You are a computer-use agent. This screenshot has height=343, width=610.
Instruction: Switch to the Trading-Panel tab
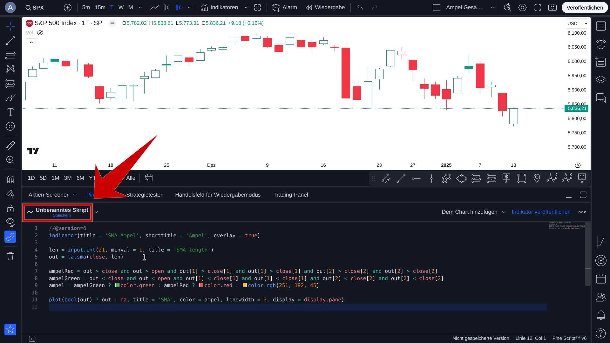pyautogui.click(x=291, y=195)
